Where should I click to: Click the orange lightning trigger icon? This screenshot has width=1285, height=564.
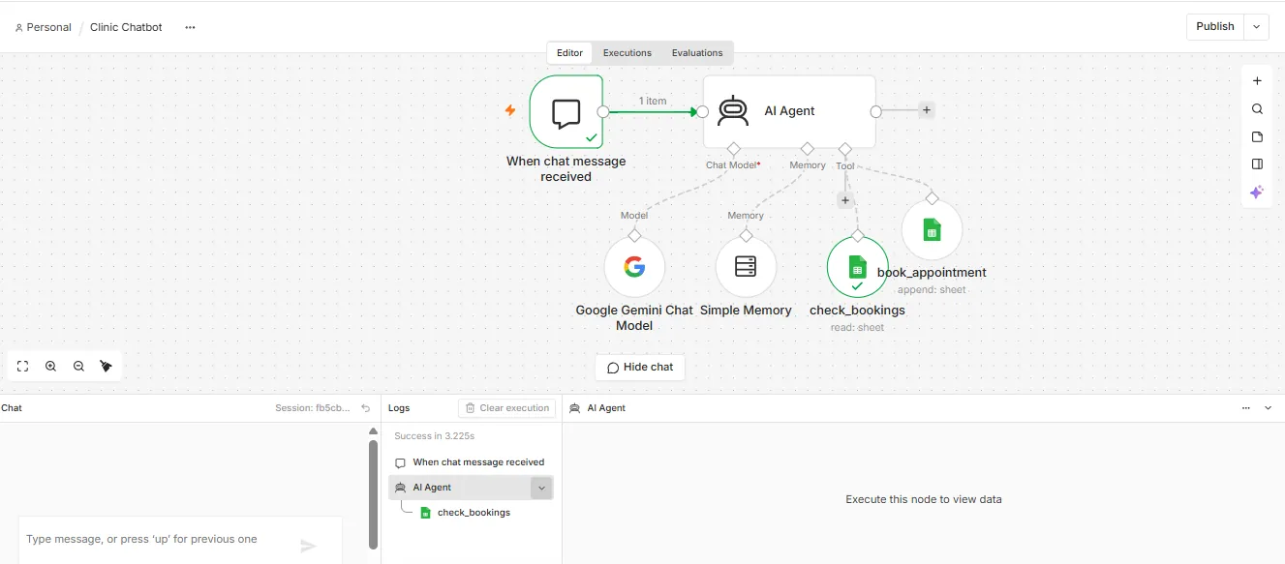[510, 111]
